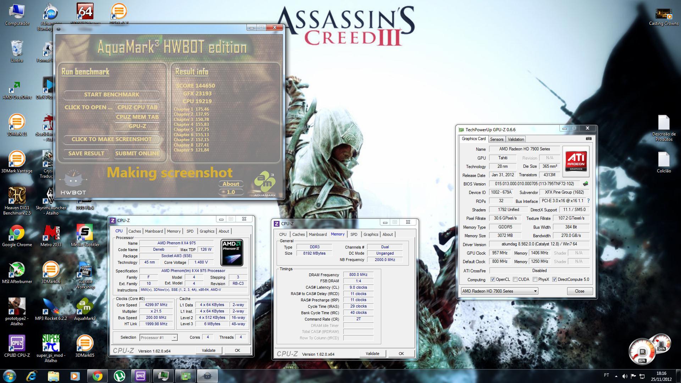Open the CPUID CPU-Z desktop icon
The width and height of the screenshot is (681, 383).
click(x=17, y=346)
